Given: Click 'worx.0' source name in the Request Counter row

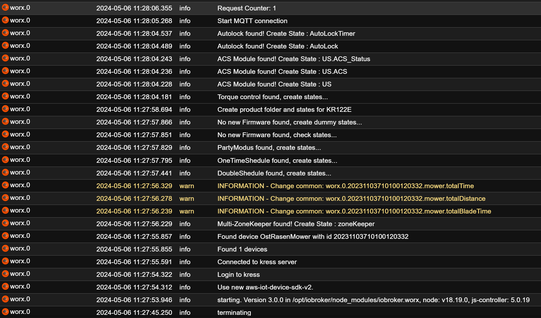Looking at the screenshot, I should click(20, 8).
